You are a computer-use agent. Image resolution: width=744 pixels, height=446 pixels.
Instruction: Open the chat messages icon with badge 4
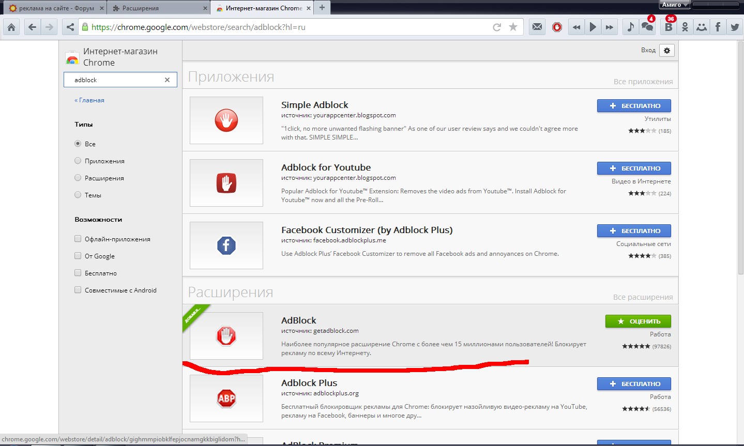pyautogui.click(x=647, y=26)
